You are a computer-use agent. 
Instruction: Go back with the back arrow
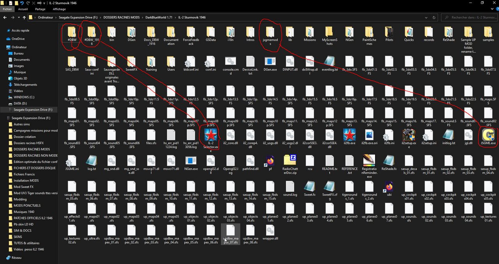pyautogui.click(x=5, y=18)
